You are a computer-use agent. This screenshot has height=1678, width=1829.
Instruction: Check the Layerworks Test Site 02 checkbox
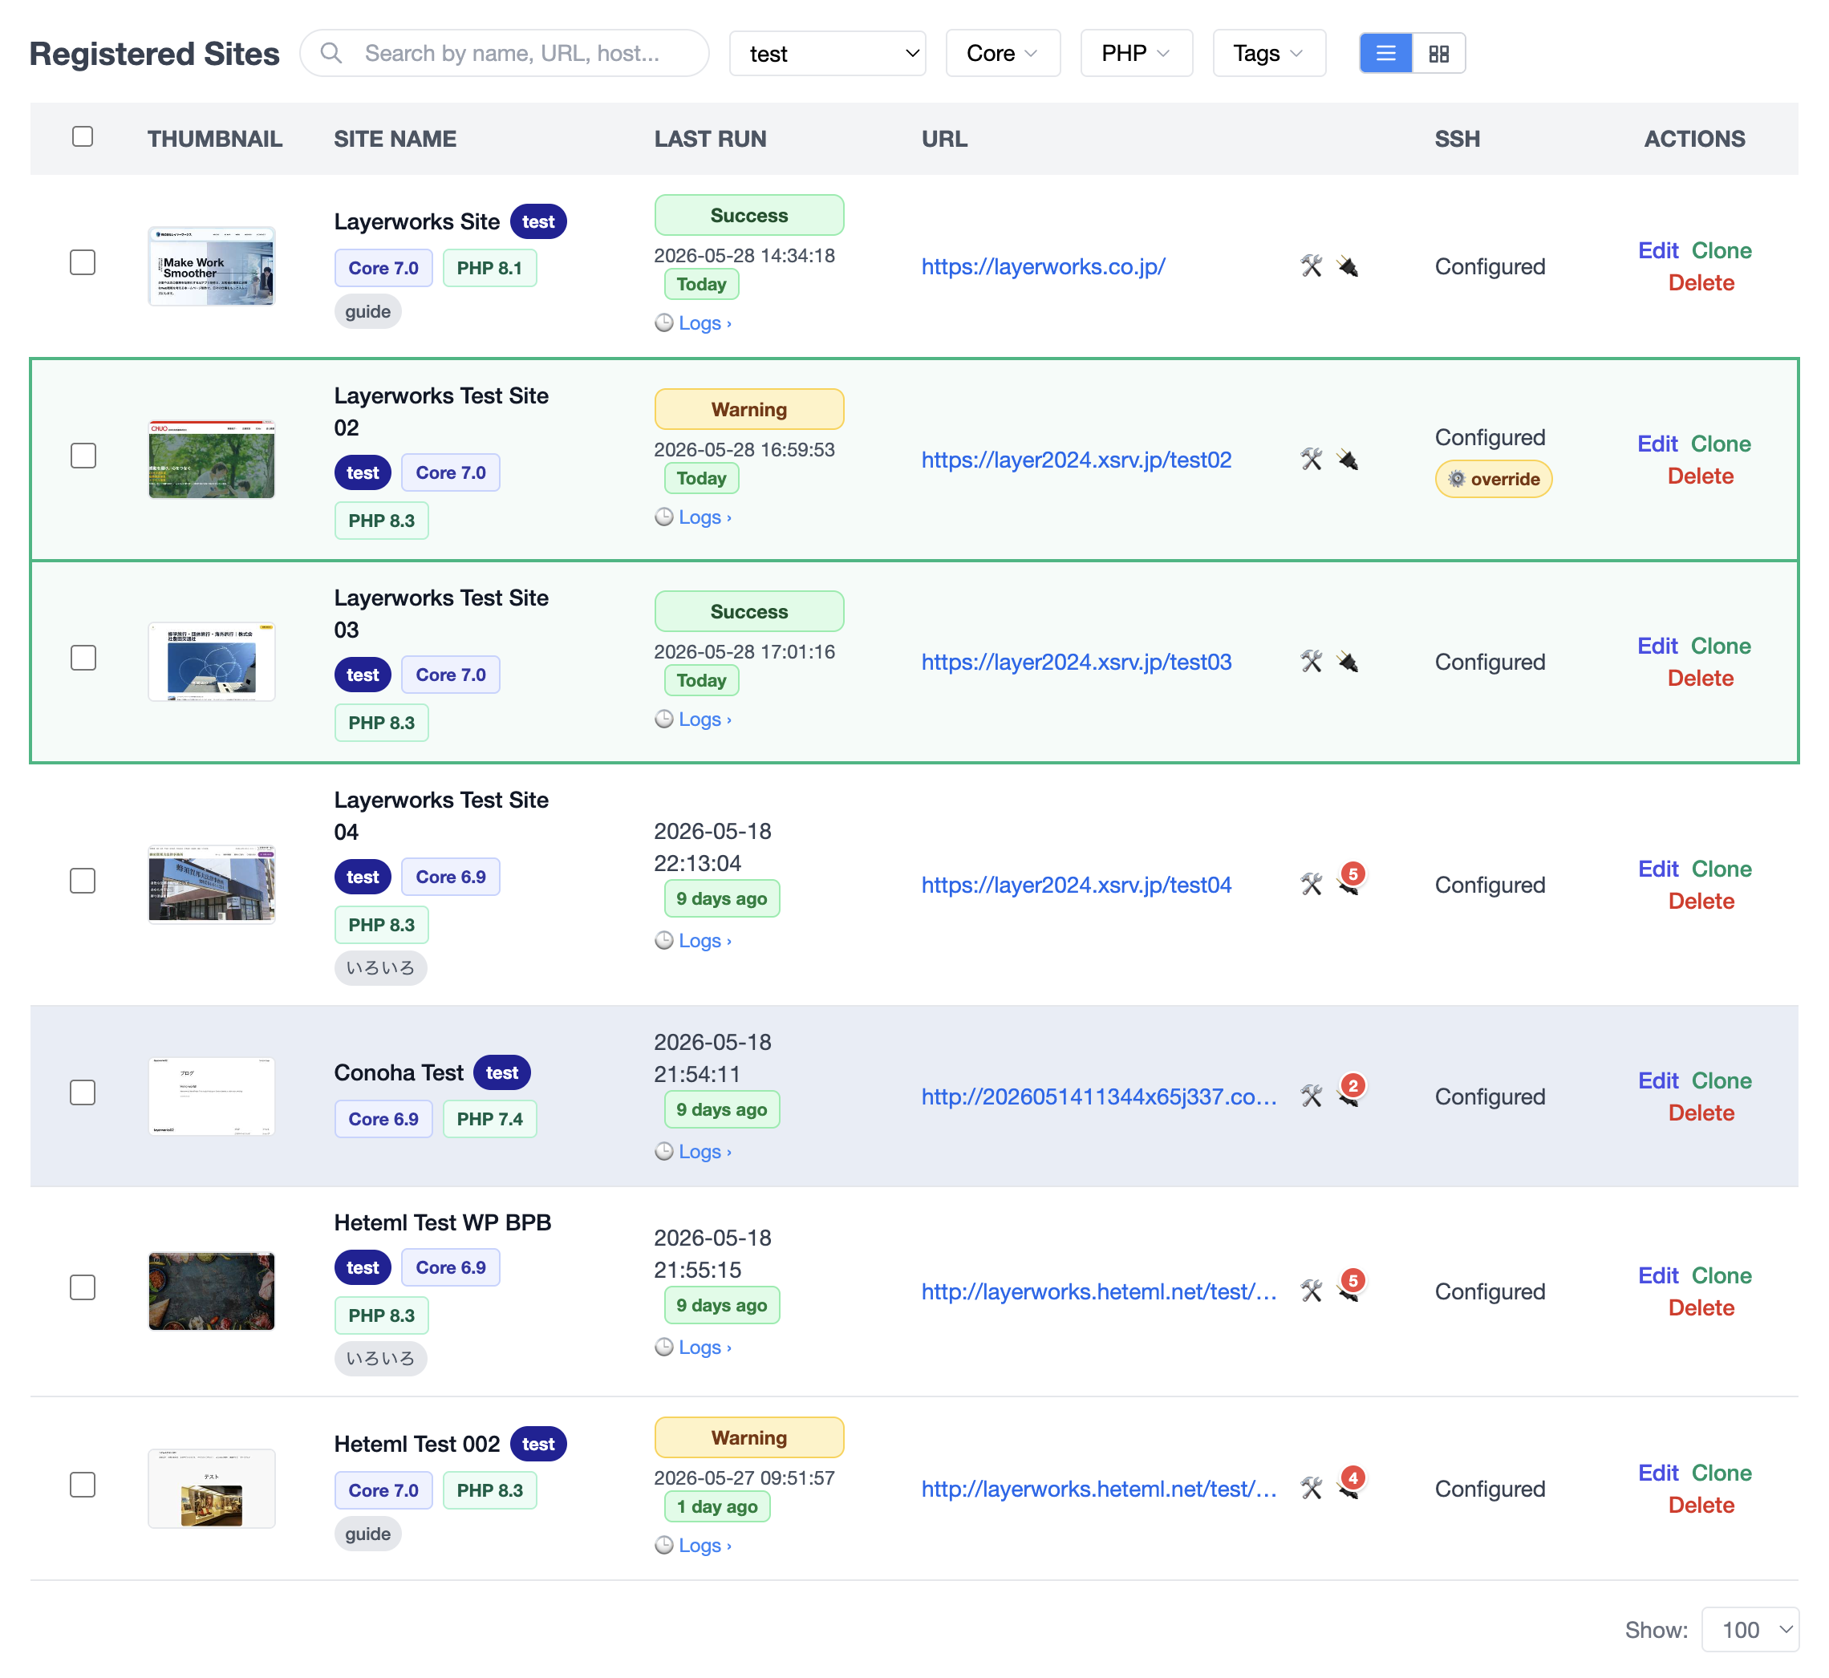click(83, 456)
